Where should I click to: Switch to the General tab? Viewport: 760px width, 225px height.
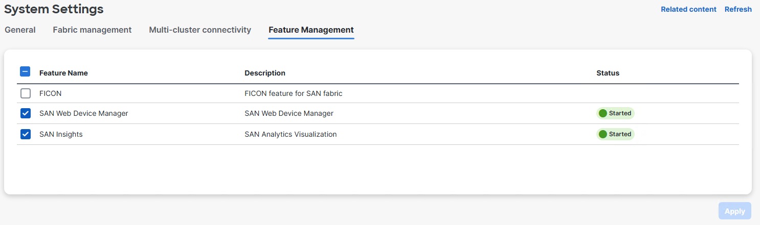pos(20,30)
